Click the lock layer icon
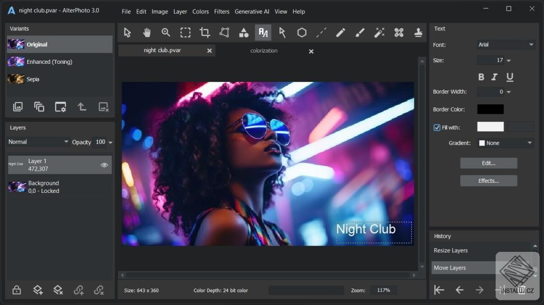This screenshot has width=544, height=305. point(17,290)
